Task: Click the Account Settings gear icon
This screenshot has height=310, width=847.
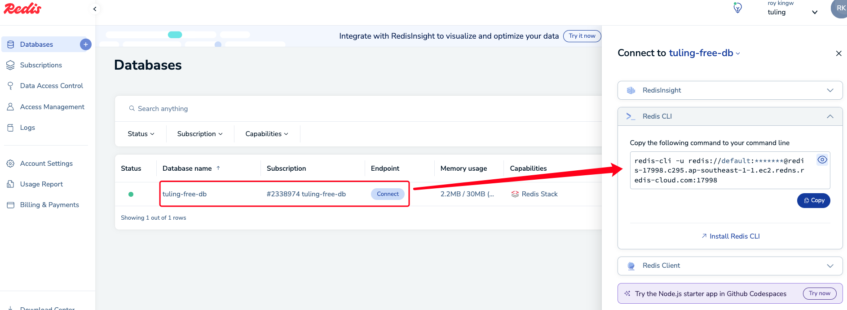Action: point(10,164)
